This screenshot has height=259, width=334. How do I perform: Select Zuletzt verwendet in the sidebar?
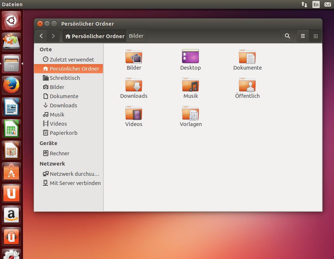click(x=71, y=59)
